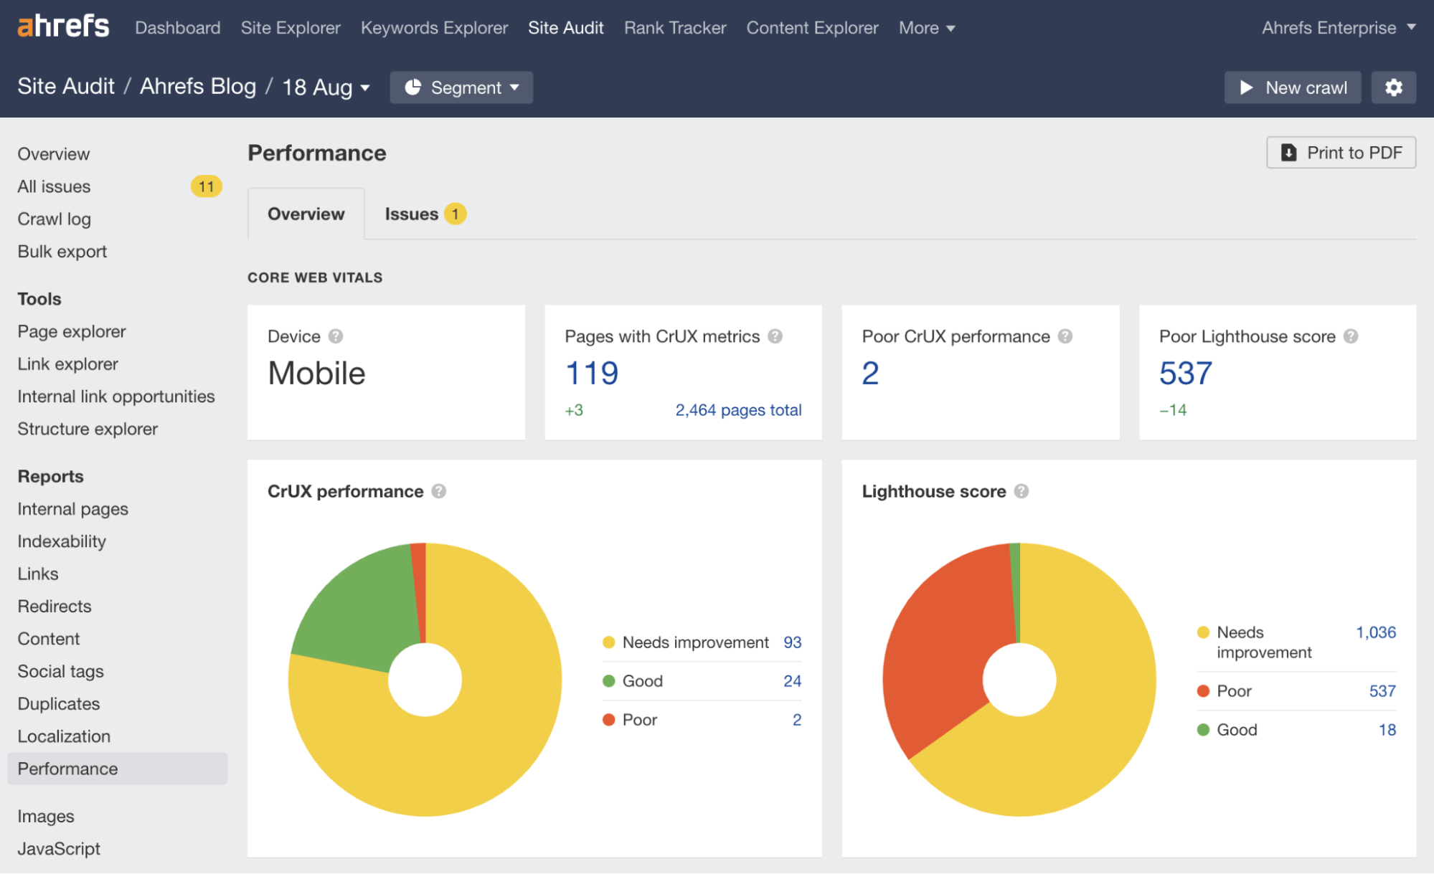The image size is (1434, 874).
Task: Click the ahrefs logo
Action: click(x=62, y=26)
